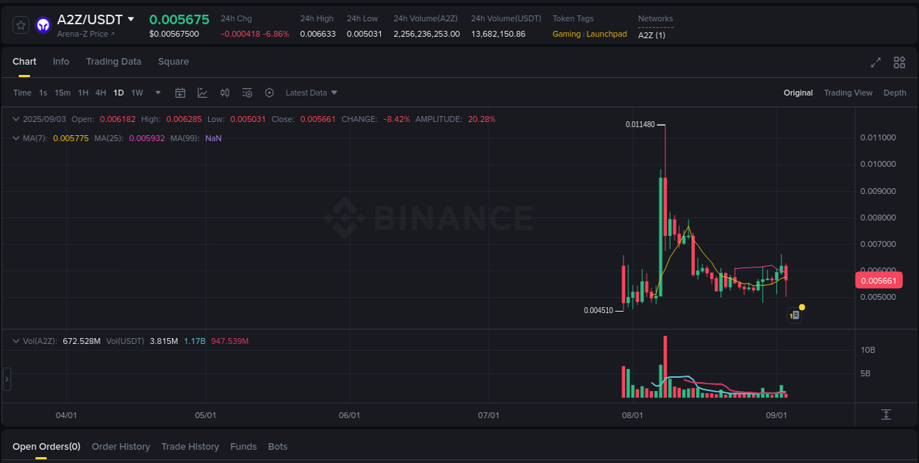
Task: Collapse the volume indicator panel
Action: coord(15,341)
